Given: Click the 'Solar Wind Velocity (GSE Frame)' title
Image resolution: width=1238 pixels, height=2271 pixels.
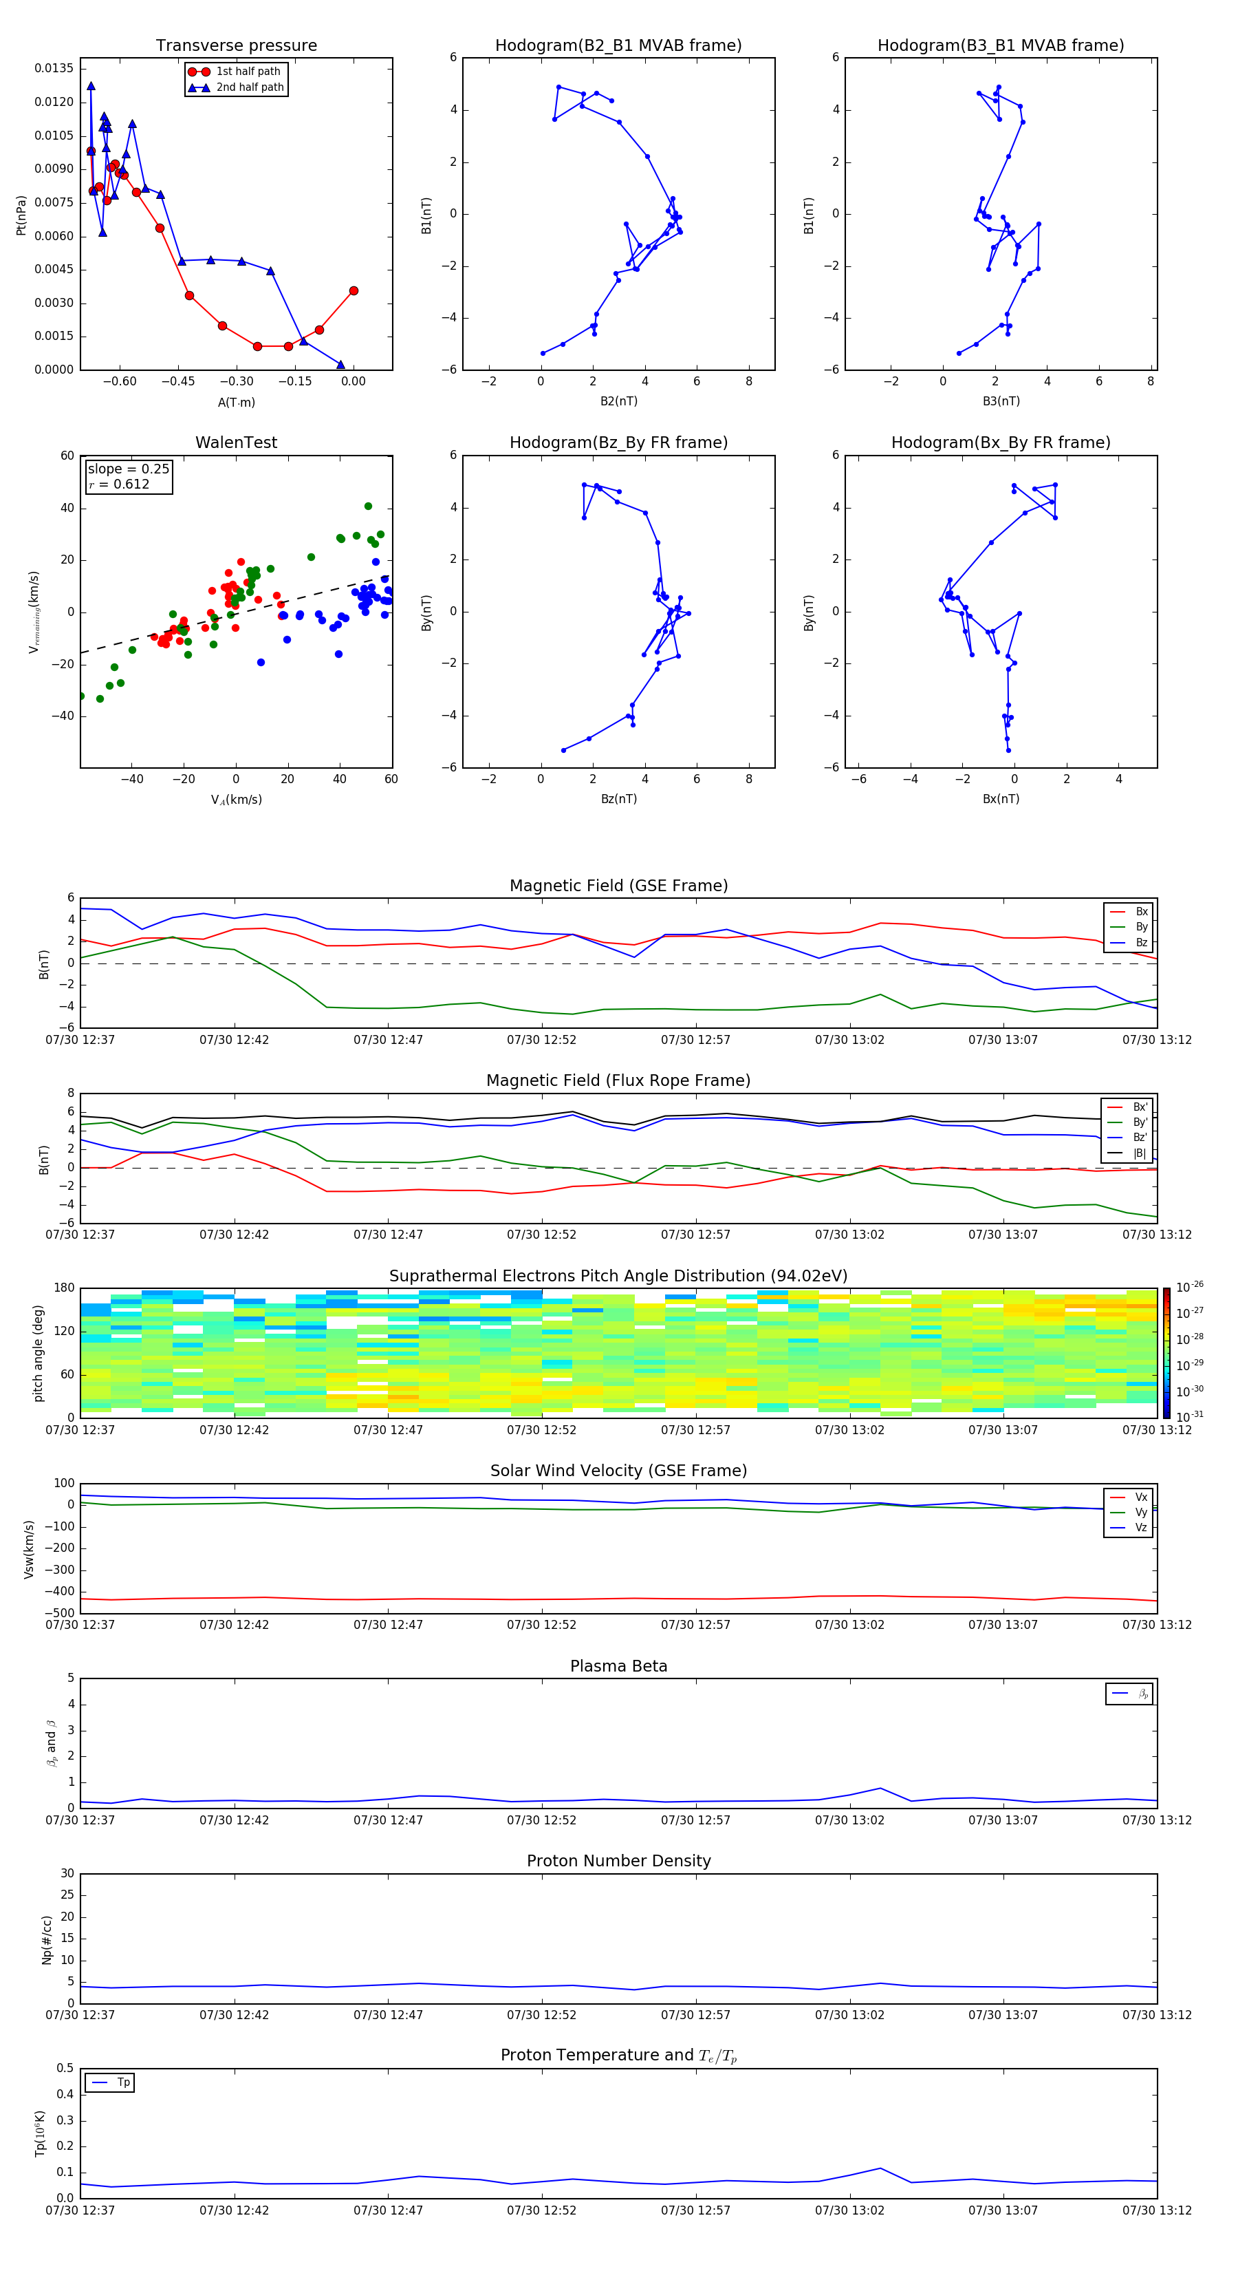Looking at the screenshot, I should click(618, 1471).
